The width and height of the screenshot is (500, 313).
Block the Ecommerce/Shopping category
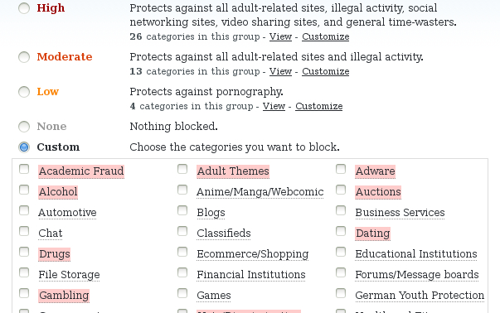click(x=182, y=252)
